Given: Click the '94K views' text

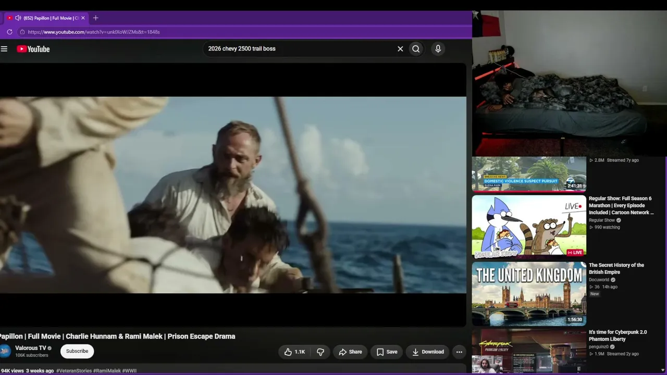Looking at the screenshot, I should coord(12,371).
